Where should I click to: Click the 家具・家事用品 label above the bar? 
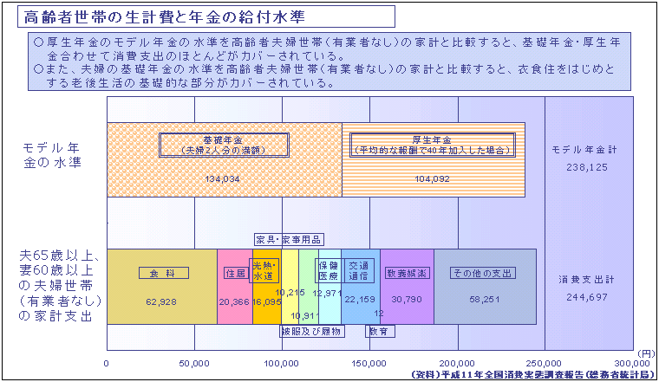[x=290, y=239]
